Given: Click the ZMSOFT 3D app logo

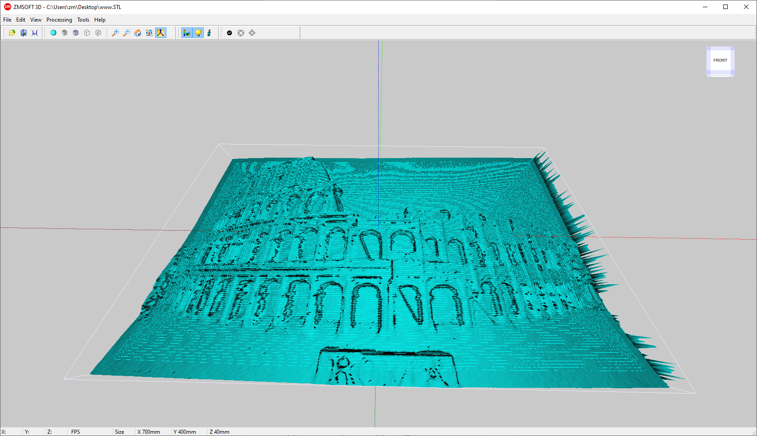Looking at the screenshot, I should (x=7, y=7).
